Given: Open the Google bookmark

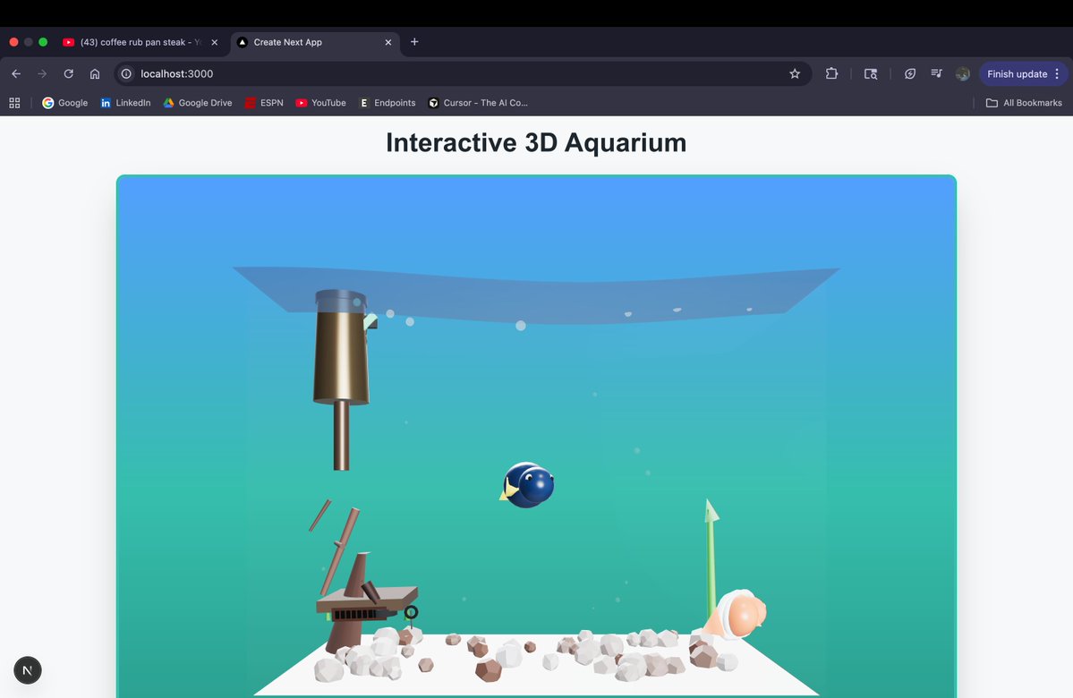Looking at the screenshot, I should point(65,103).
